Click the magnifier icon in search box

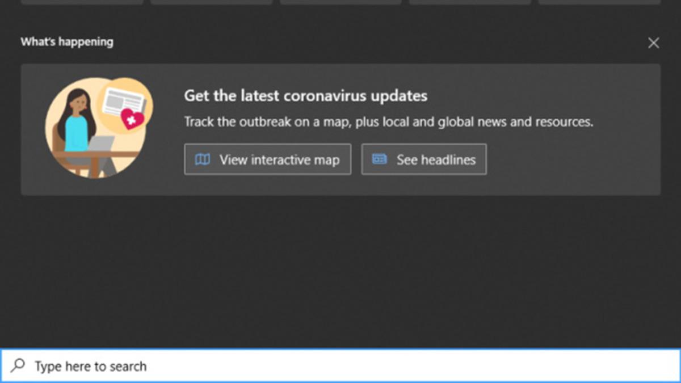coord(18,365)
